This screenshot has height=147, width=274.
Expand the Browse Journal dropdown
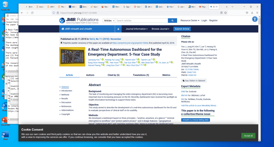pos(160,29)
